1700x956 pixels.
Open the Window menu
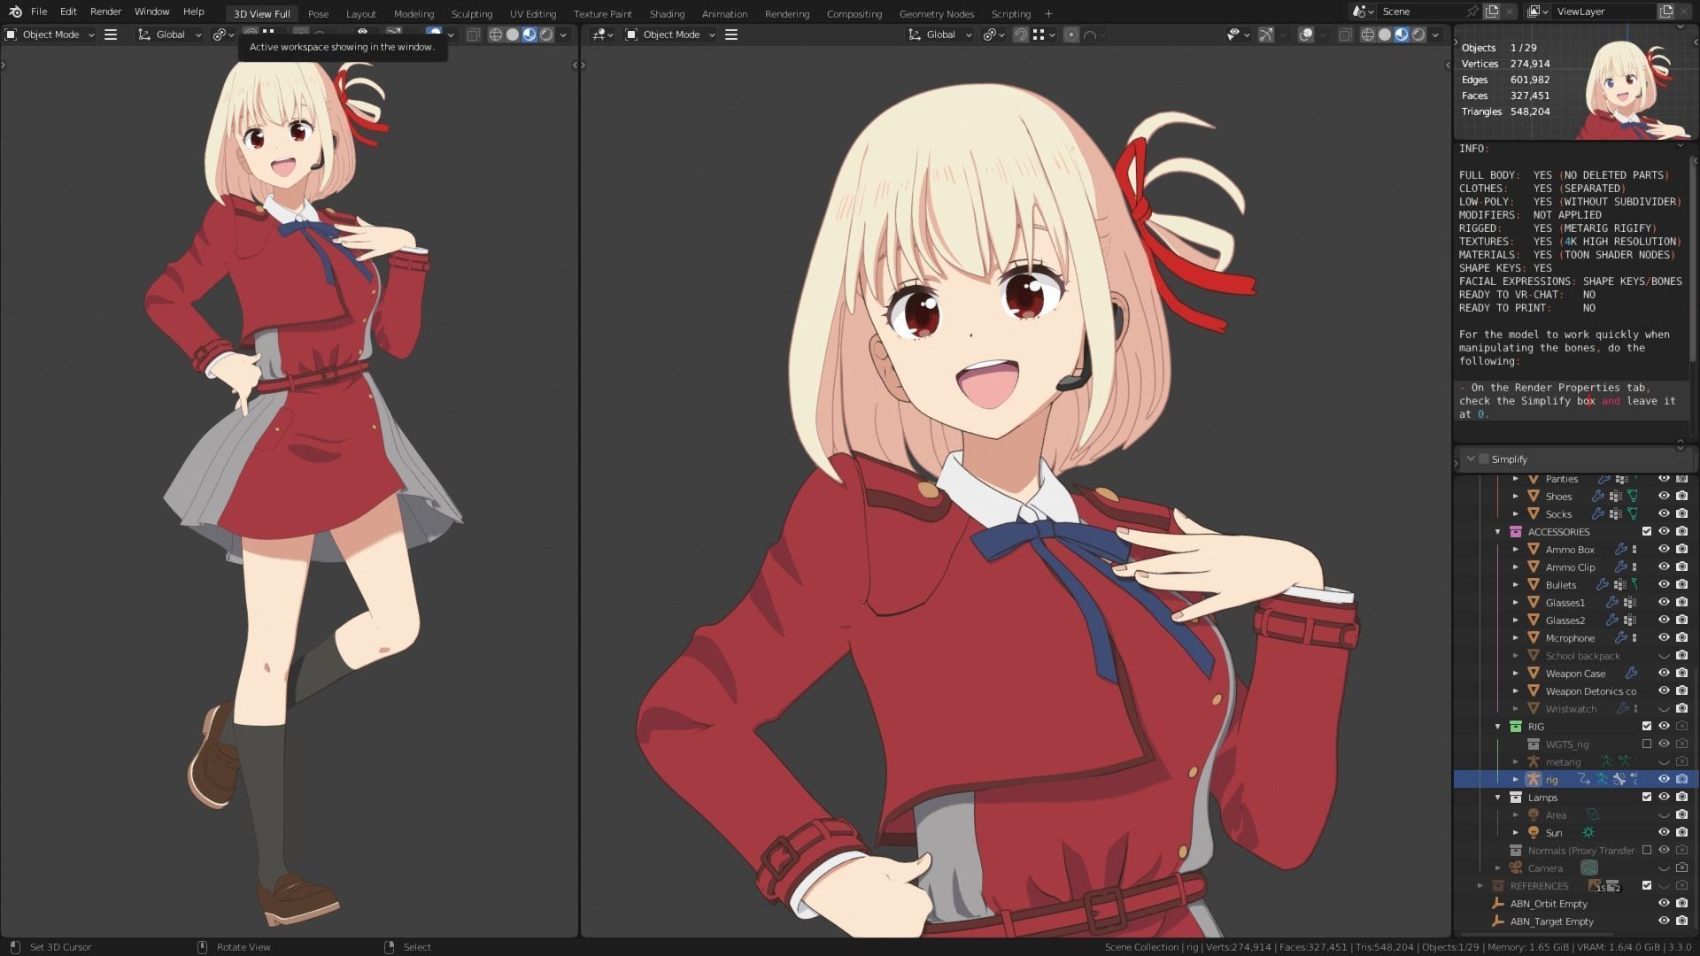coord(151,12)
